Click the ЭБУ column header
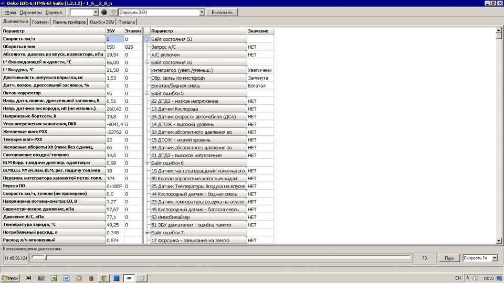This screenshot has height=283, width=504. coord(115,31)
